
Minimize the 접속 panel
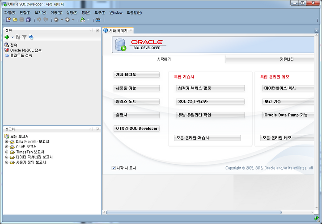point(97,30)
